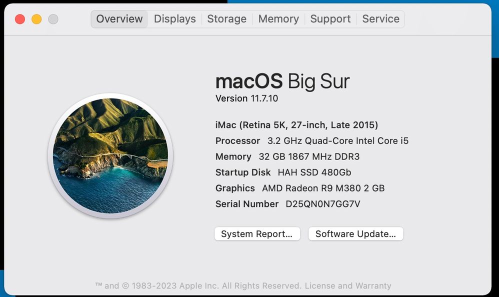Screen dimensions: 499x297
Task: Close the About This Mac window
Action: 20,19
